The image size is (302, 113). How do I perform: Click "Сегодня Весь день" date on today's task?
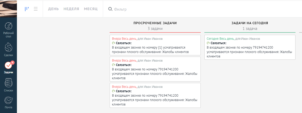[x=220, y=39]
